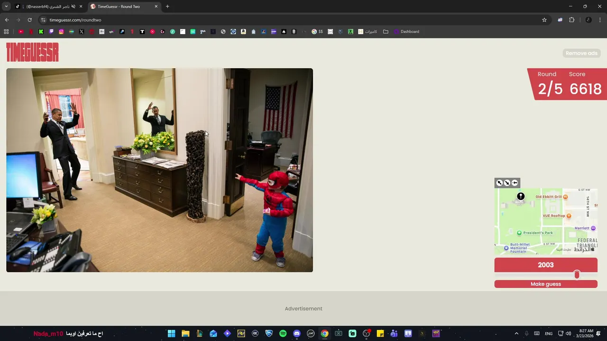Open File Explorer from taskbar
The image size is (607, 341).
185,333
